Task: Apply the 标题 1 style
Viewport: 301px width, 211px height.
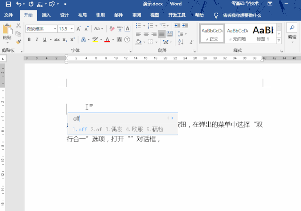Action: click(263, 34)
